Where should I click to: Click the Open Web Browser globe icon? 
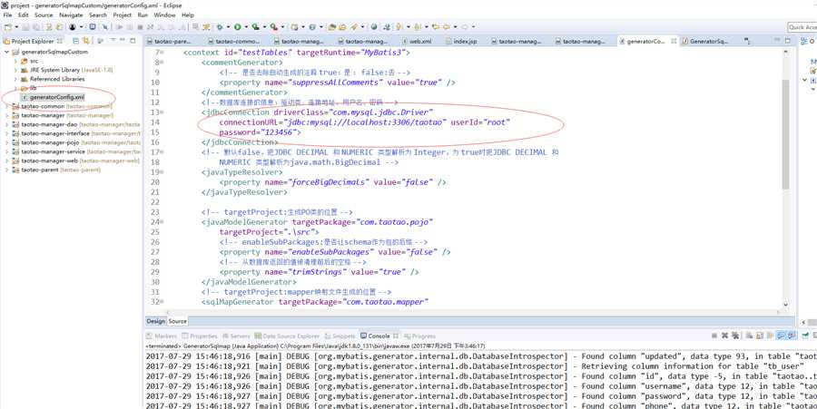pyautogui.click(x=374, y=26)
